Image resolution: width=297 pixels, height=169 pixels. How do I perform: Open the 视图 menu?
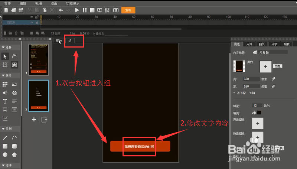(39, 3)
